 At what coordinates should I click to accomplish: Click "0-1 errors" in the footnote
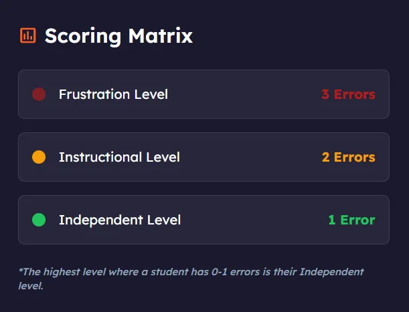point(236,272)
